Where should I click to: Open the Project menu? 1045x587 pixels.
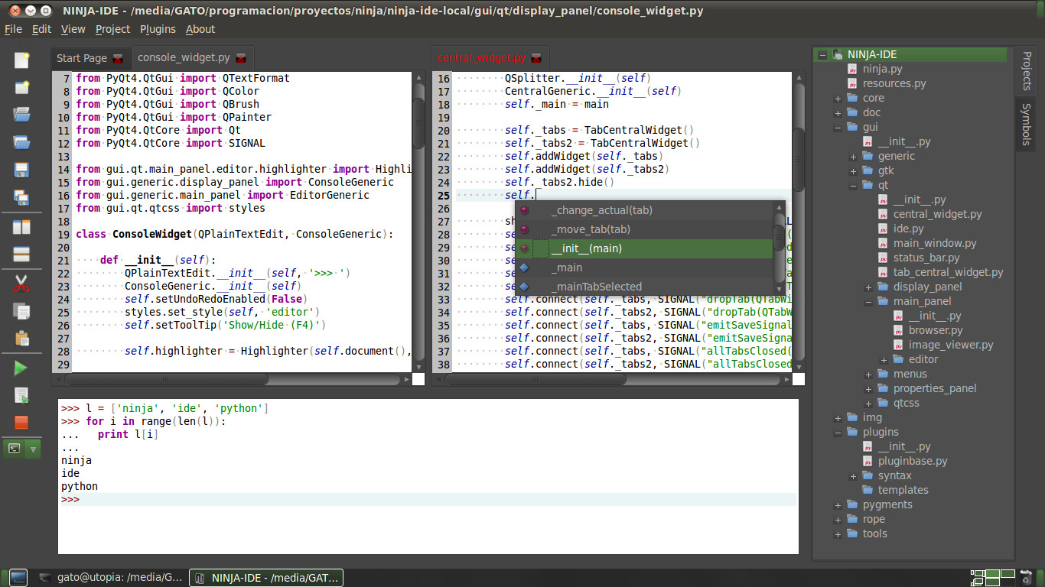click(113, 29)
